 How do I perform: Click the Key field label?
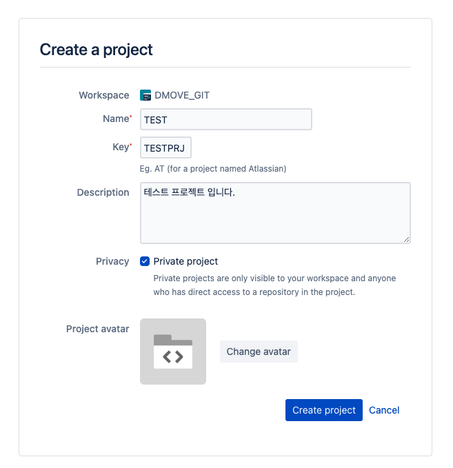tap(120, 147)
